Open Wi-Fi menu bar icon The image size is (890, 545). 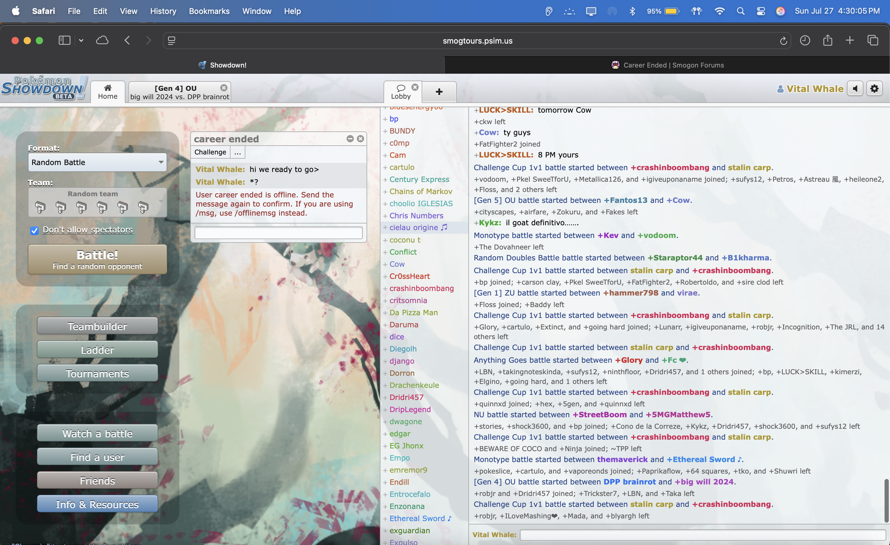pos(719,11)
